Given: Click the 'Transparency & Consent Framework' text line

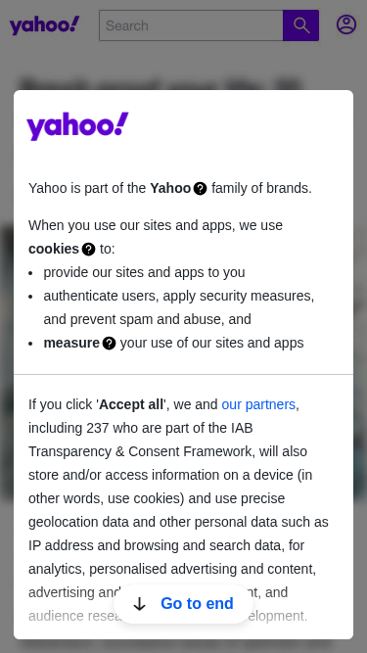Looking at the screenshot, I should point(167,451).
